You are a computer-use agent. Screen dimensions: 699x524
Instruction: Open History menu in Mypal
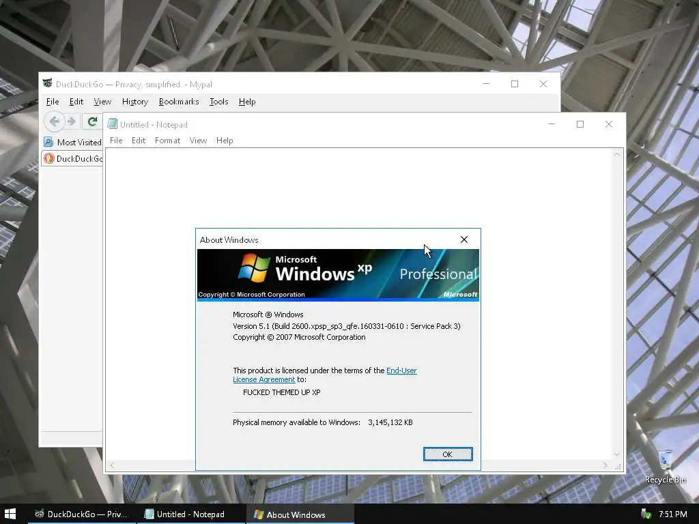pos(135,102)
